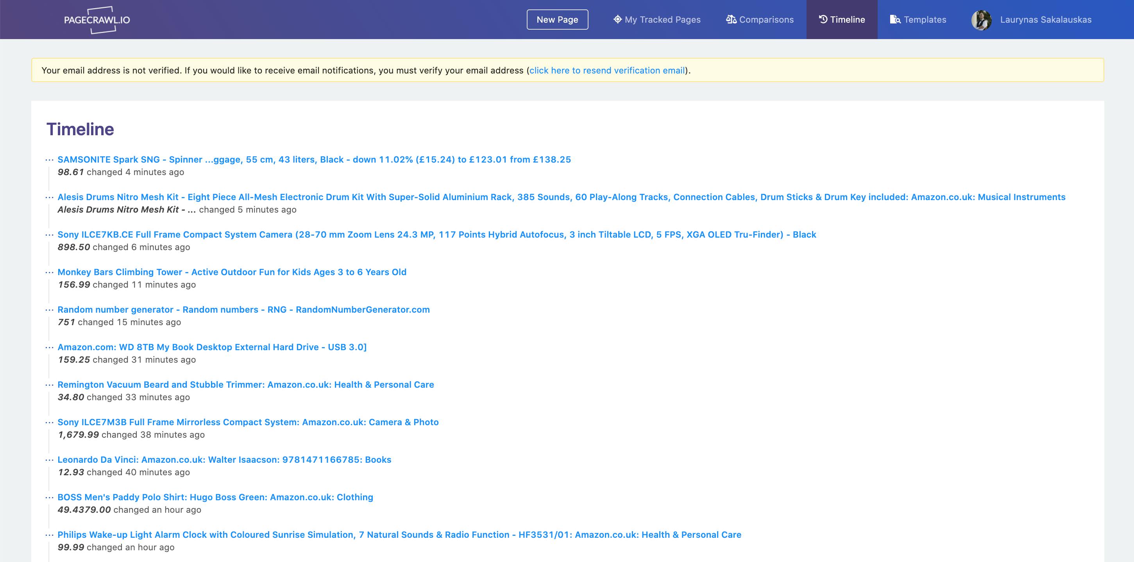Viewport: 1134px width, 562px height.
Task: Click the value 99.99 under the Philips alarm clock
Action: click(x=70, y=547)
